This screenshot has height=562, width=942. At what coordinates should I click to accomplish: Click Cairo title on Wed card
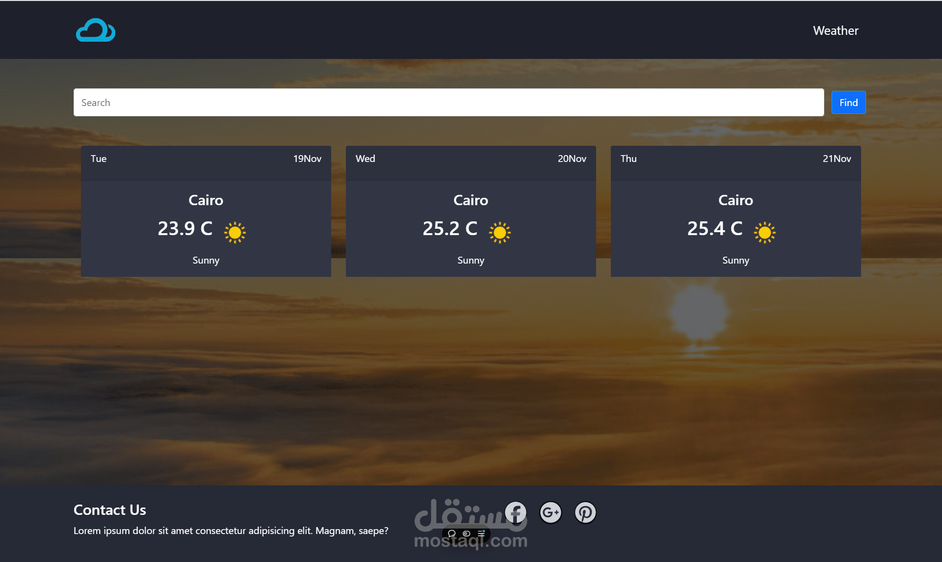(x=471, y=200)
